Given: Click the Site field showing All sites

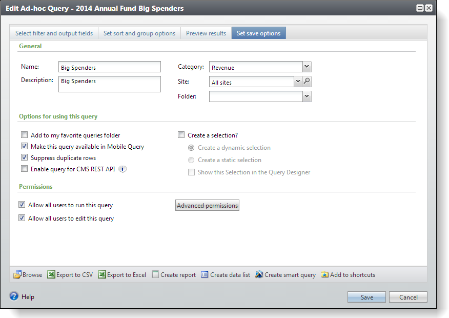Looking at the screenshot, I should click(252, 82).
